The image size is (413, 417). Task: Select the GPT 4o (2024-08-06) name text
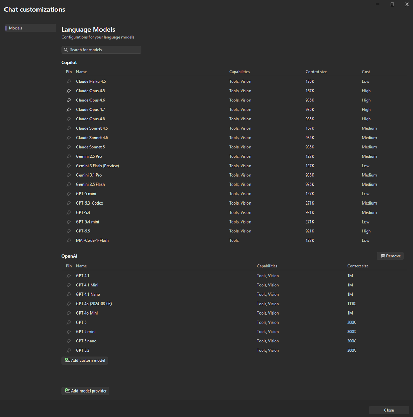(94, 304)
